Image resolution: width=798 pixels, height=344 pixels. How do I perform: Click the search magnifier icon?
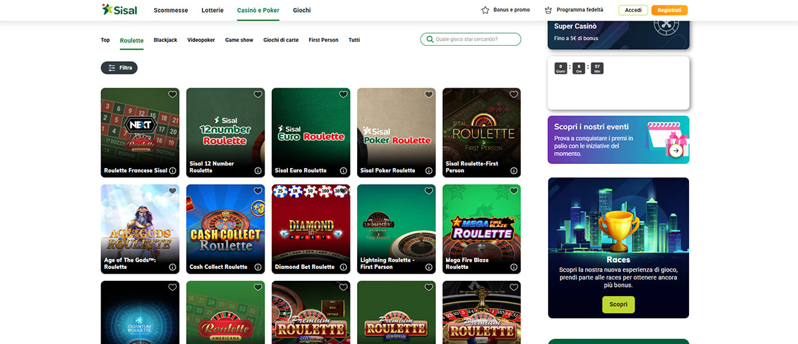[430, 40]
